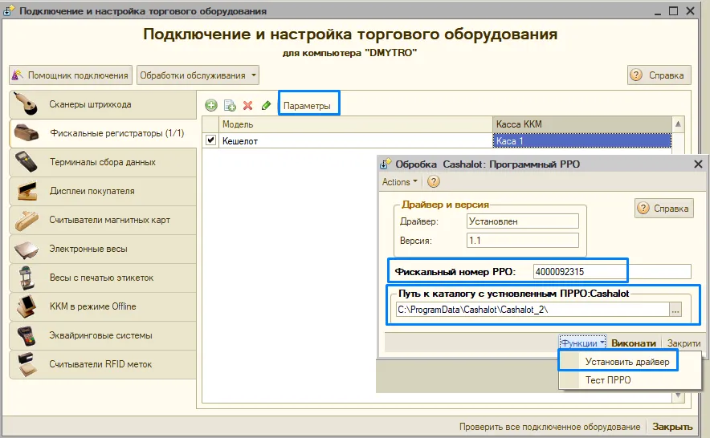Click the Фискальный номер РРО input field
The height and width of the screenshot is (438, 710).
pos(612,271)
